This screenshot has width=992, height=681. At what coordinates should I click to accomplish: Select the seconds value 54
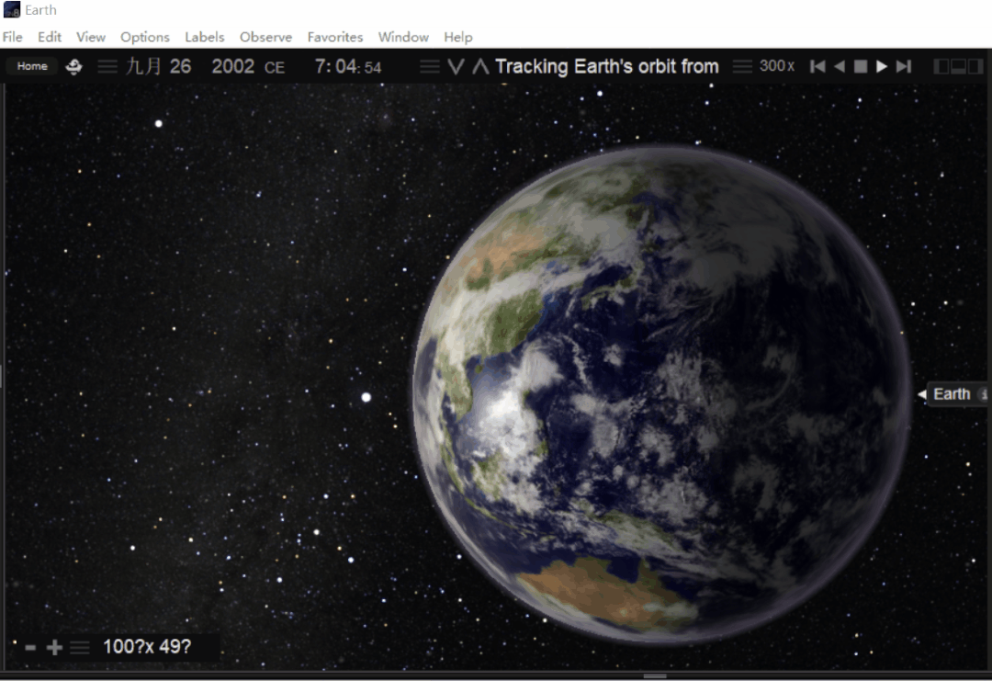coord(373,67)
